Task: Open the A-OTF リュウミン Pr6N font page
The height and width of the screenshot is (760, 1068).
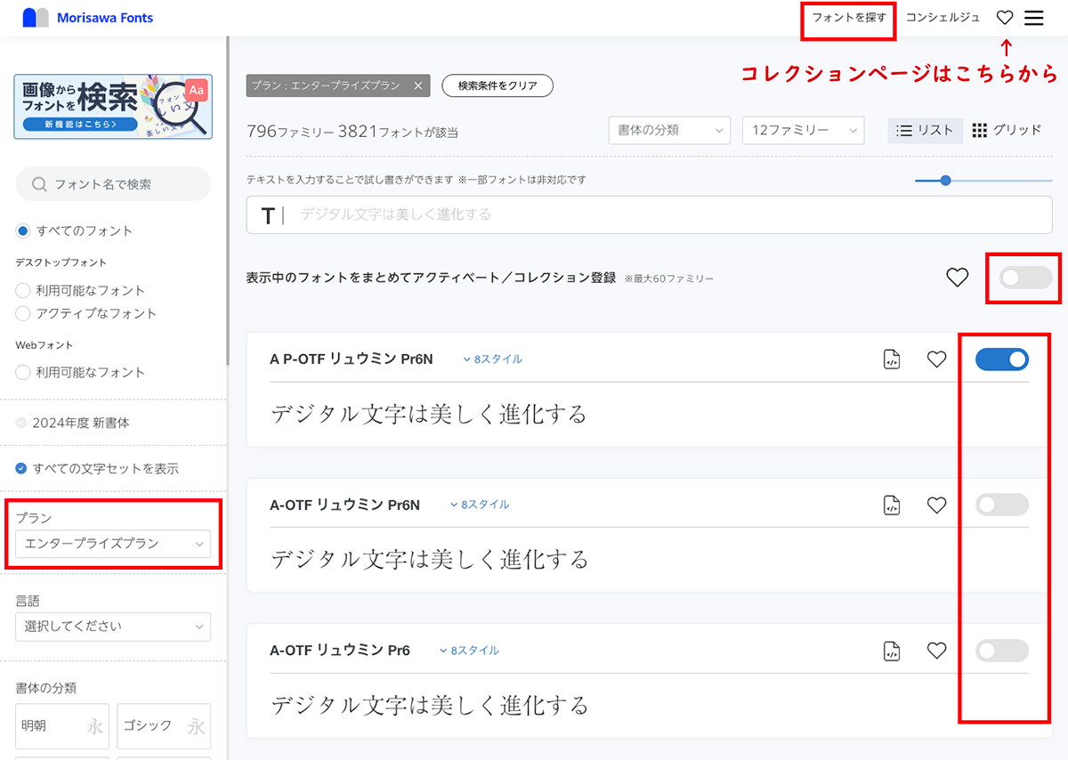Action: point(344,505)
